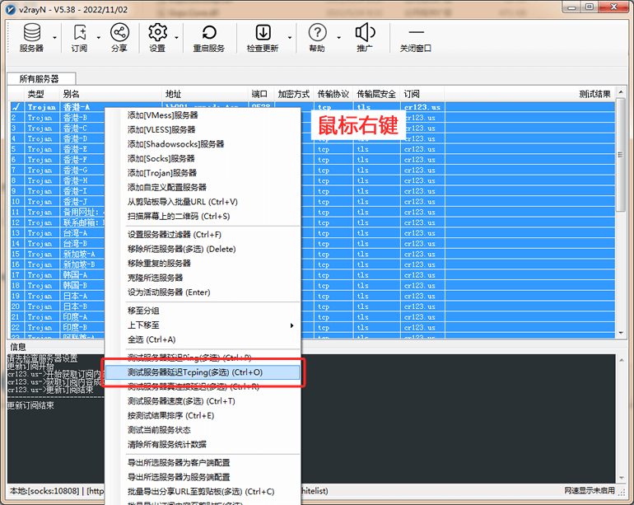Image resolution: width=634 pixels, height=505 pixels.
Task: Expand the 服务器 dropdown arrow
Action: (x=54, y=38)
